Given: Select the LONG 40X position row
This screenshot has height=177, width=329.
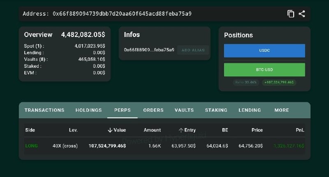Looking at the screenshot, I should [164, 146].
